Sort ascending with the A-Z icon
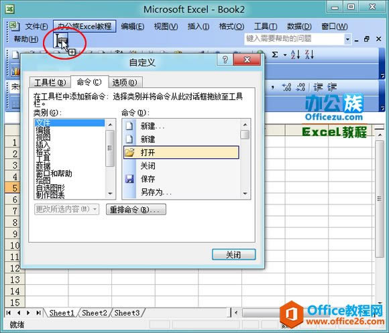The width and height of the screenshot is (389, 333). pos(295,54)
